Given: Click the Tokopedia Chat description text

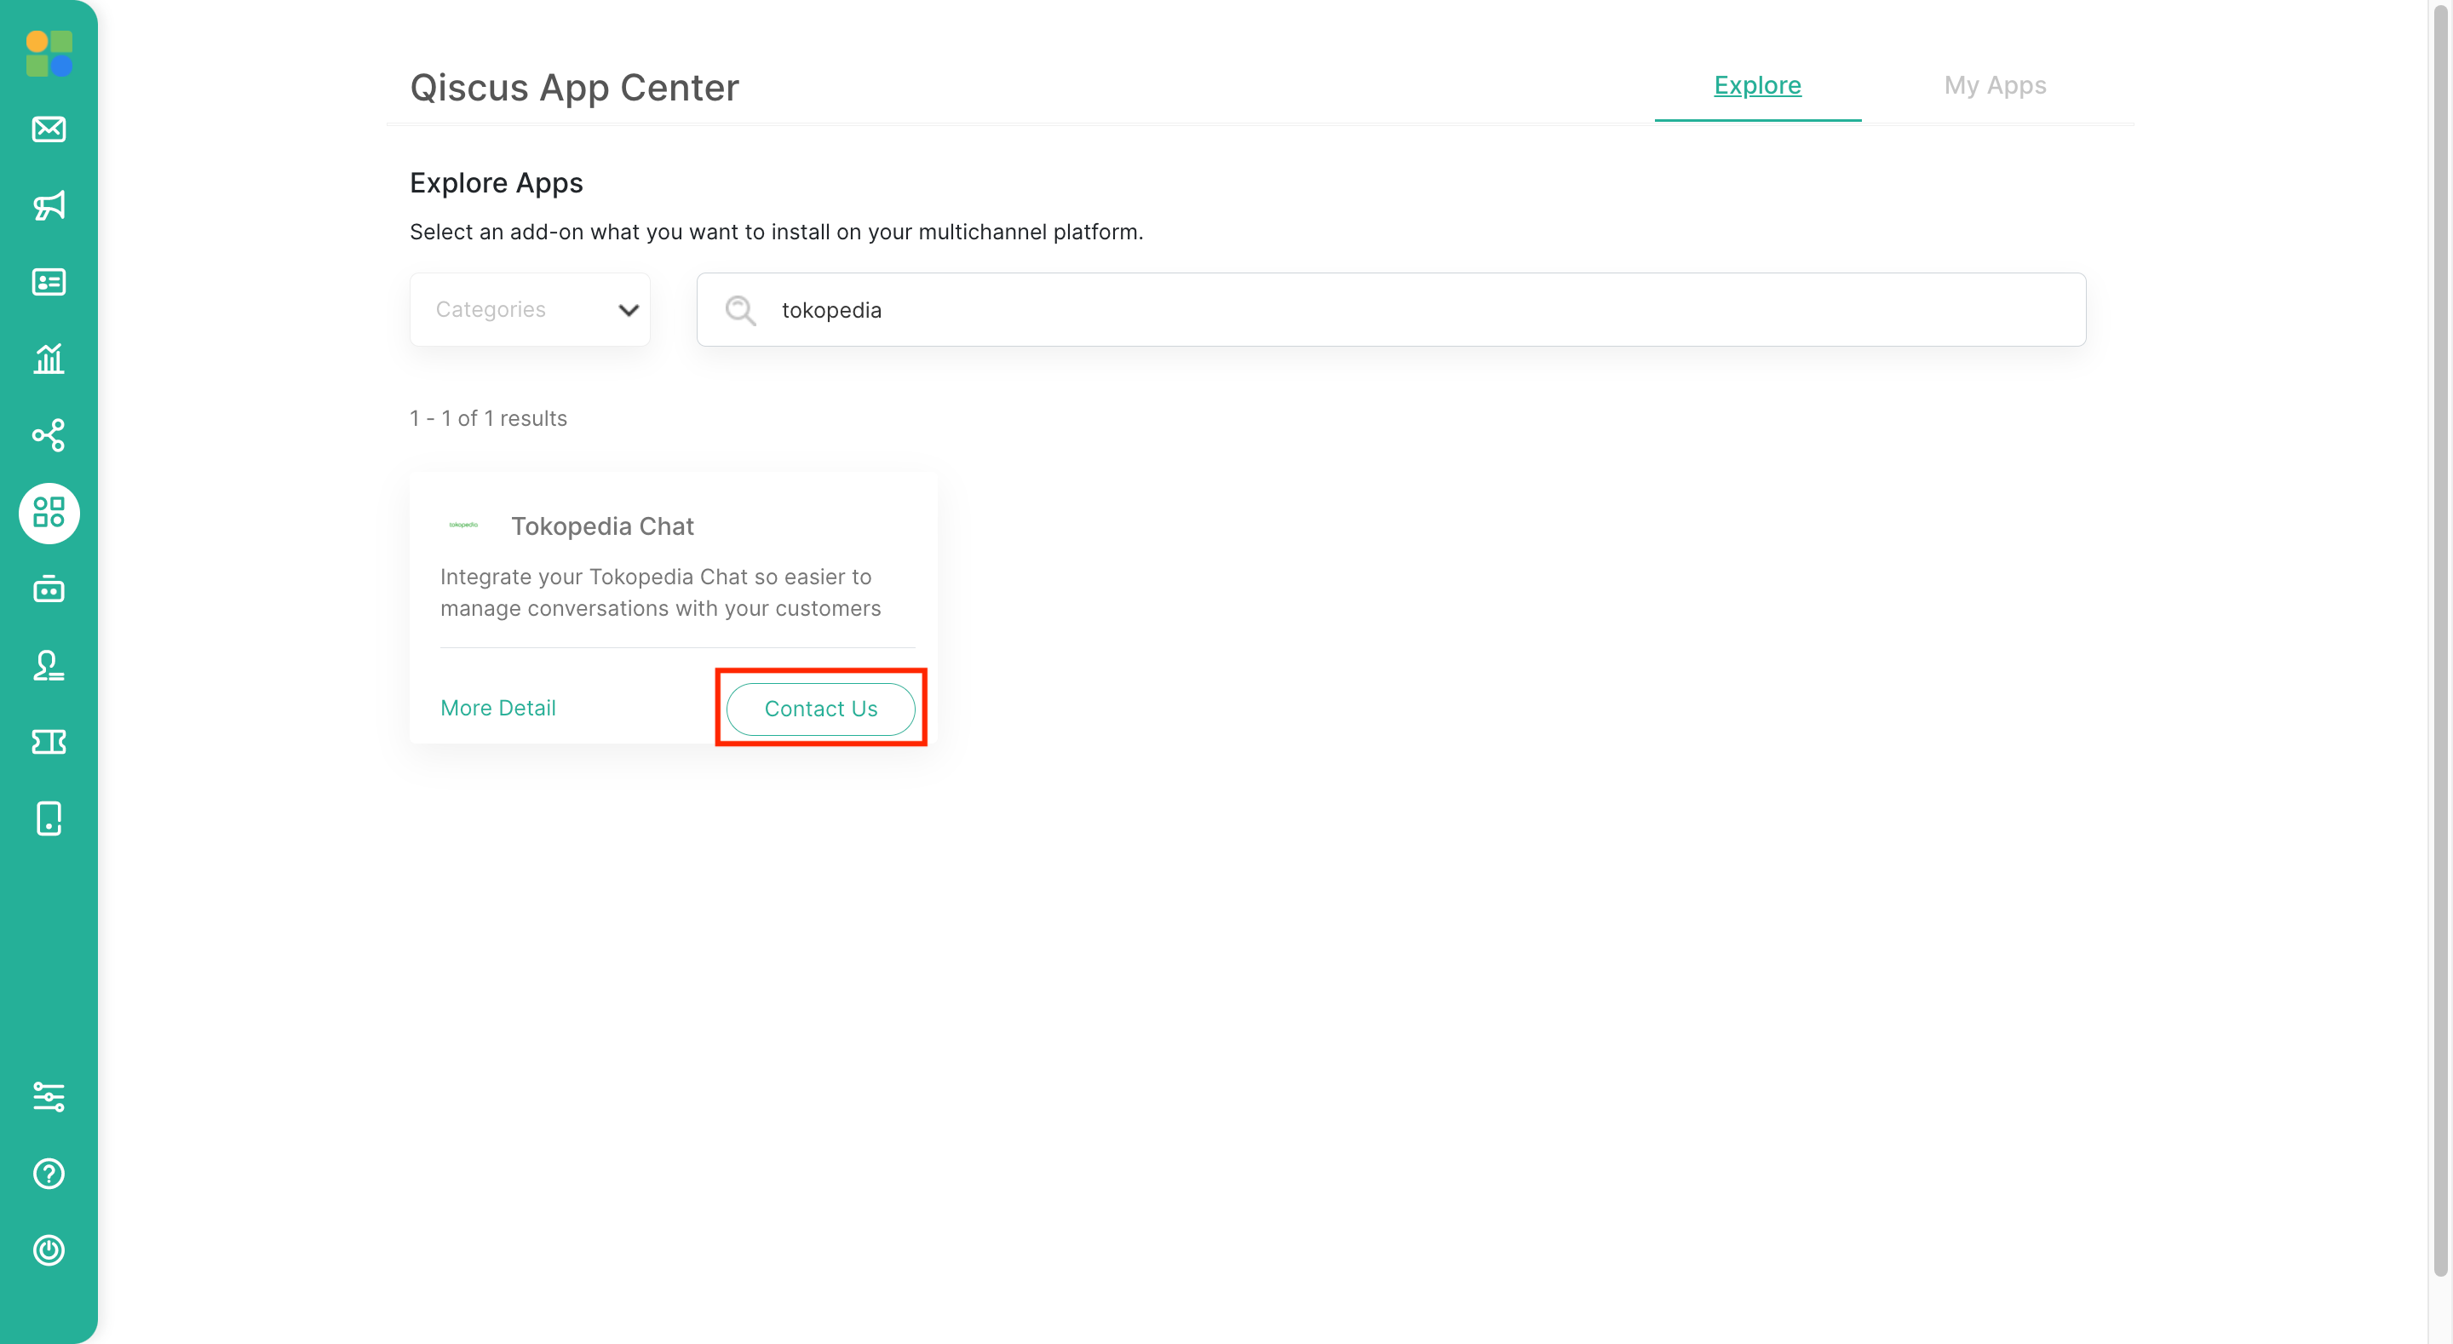Looking at the screenshot, I should click(x=661, y=593).
